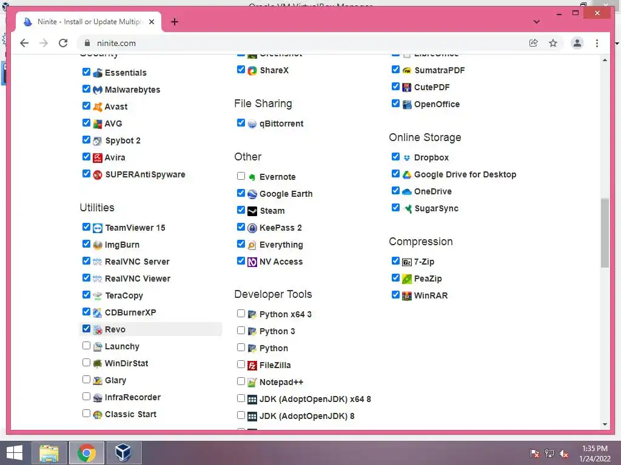Click the Dropbox icon
This screenshot has height=465, width=621.
click(407, 158)
